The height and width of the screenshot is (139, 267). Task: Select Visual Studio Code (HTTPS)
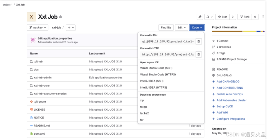158,74
